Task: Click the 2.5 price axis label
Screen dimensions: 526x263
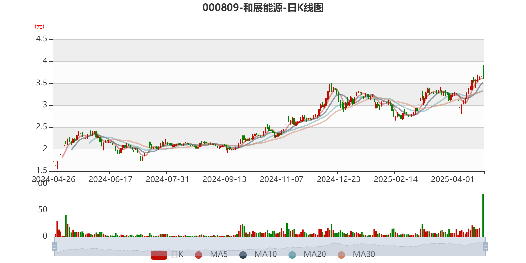Action: pos(42,127)
